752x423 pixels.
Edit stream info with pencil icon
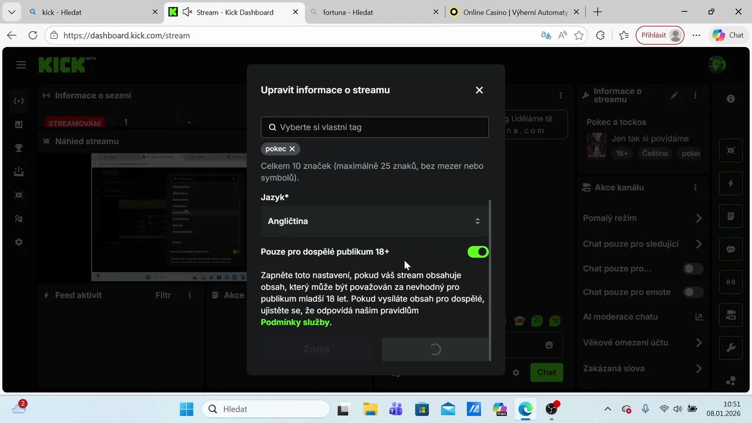point(674,95)
